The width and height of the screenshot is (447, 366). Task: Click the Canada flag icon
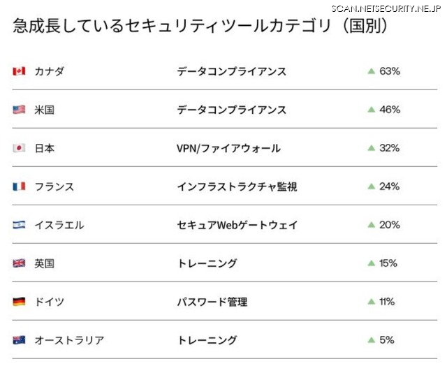[19, 71]
